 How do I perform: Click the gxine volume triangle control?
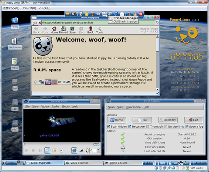81,151
